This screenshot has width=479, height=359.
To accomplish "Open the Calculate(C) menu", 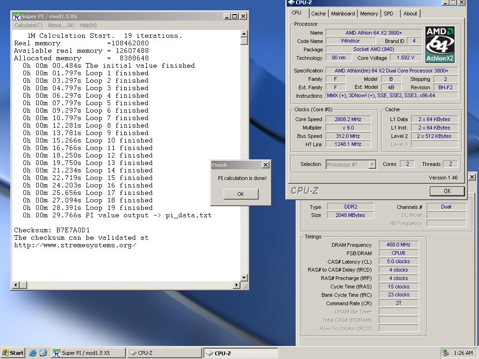I will 29,25.
